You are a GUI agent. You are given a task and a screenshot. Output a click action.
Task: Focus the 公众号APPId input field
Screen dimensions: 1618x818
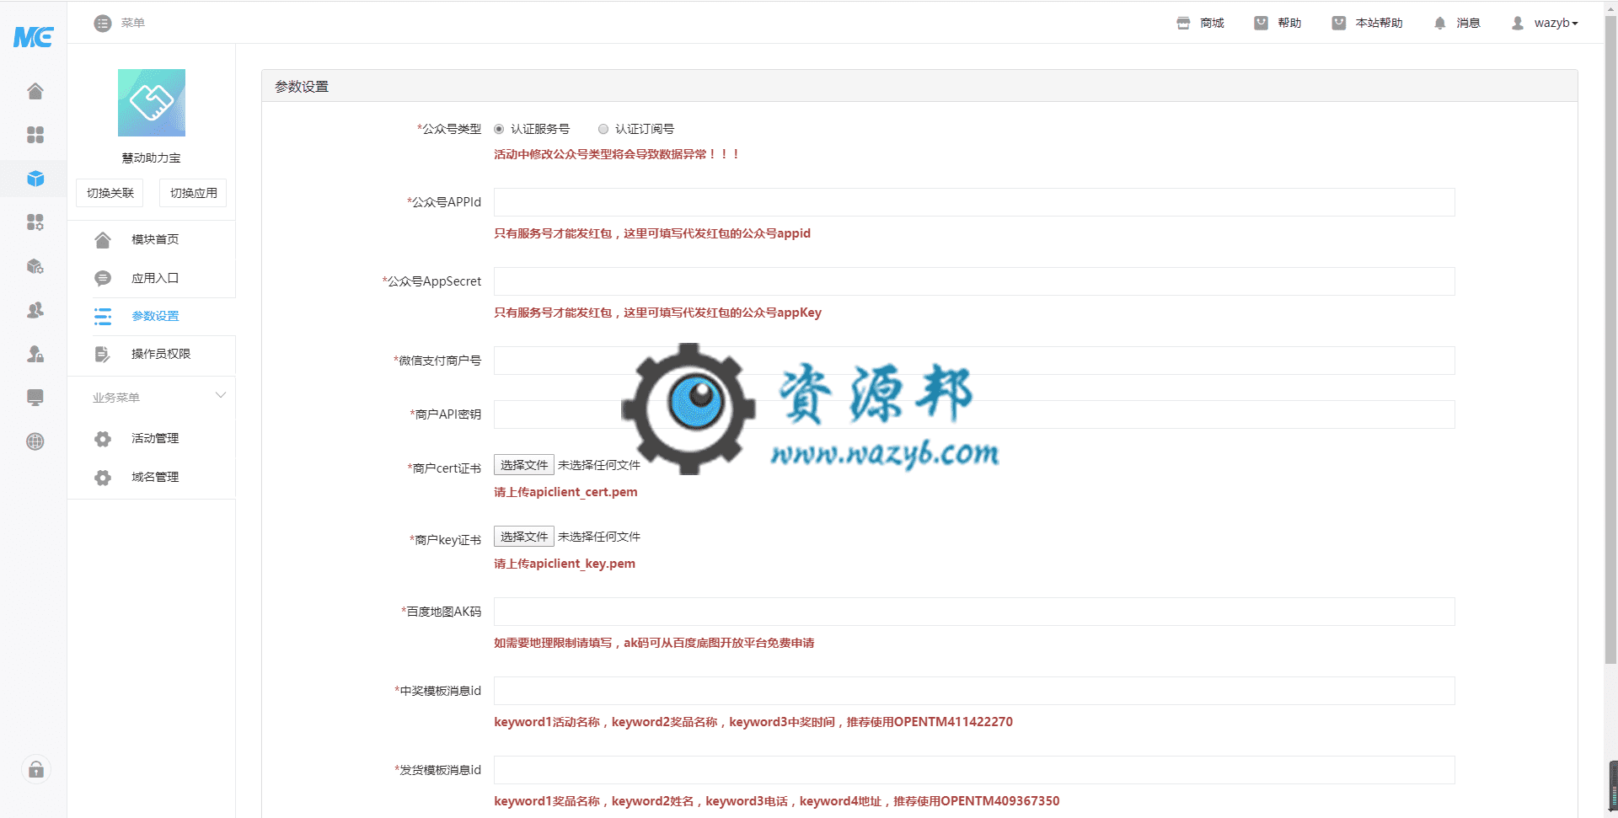(x=974, y=202)
